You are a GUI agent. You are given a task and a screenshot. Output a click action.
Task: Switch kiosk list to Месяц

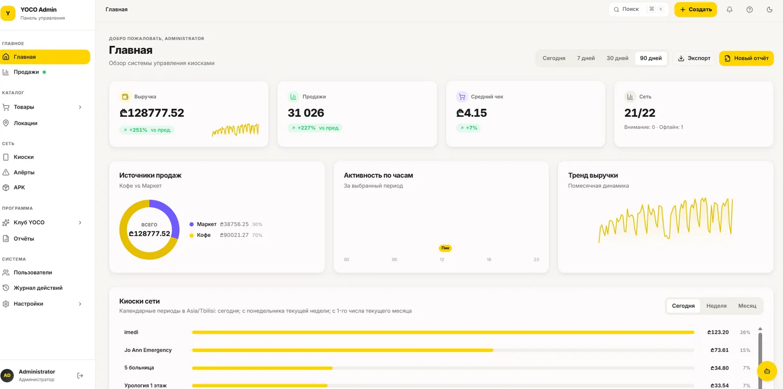point(747,306)
